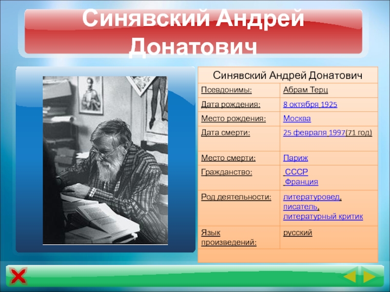The image size is (390, 292).
Task: Click the red X close icon
Action: (x=18, y=276)
